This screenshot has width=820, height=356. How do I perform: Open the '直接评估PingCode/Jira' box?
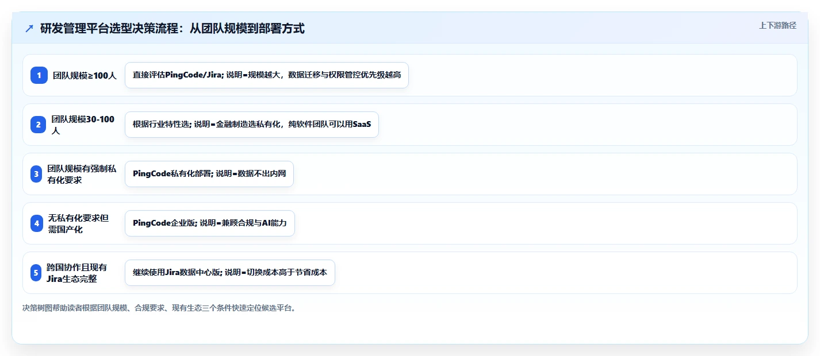coord(267,75)
